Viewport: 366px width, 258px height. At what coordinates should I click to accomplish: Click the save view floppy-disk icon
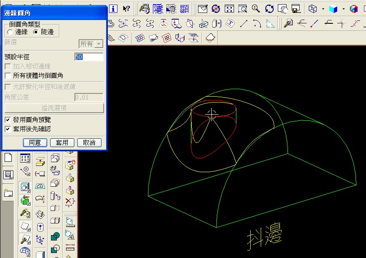(296, 9)
